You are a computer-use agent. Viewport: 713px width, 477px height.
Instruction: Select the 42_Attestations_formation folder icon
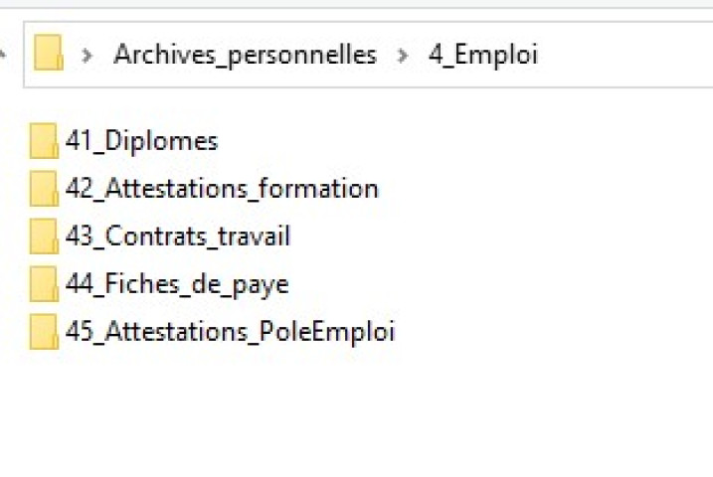pos(44,189)
